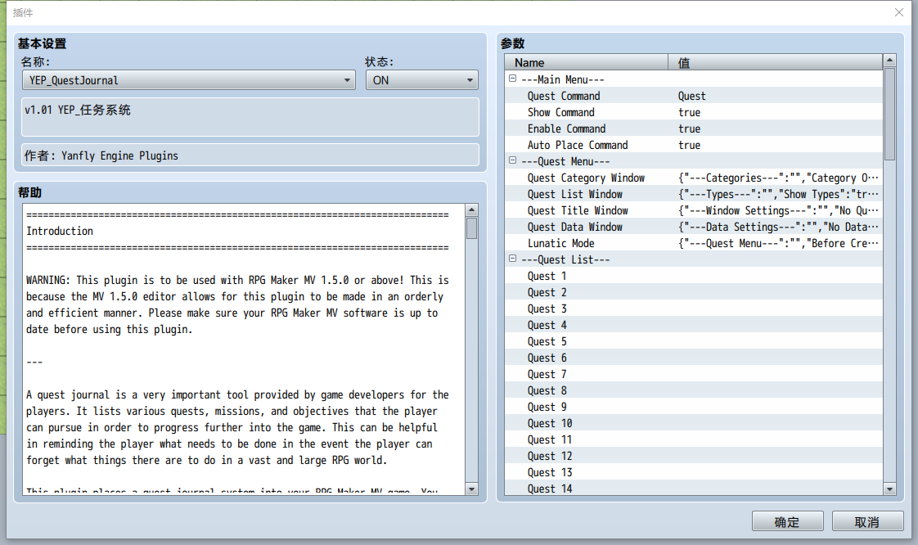Select the Auto Place Command parameter row
The width and height of the screenshot is (918, 545).
tap(694, 145)
